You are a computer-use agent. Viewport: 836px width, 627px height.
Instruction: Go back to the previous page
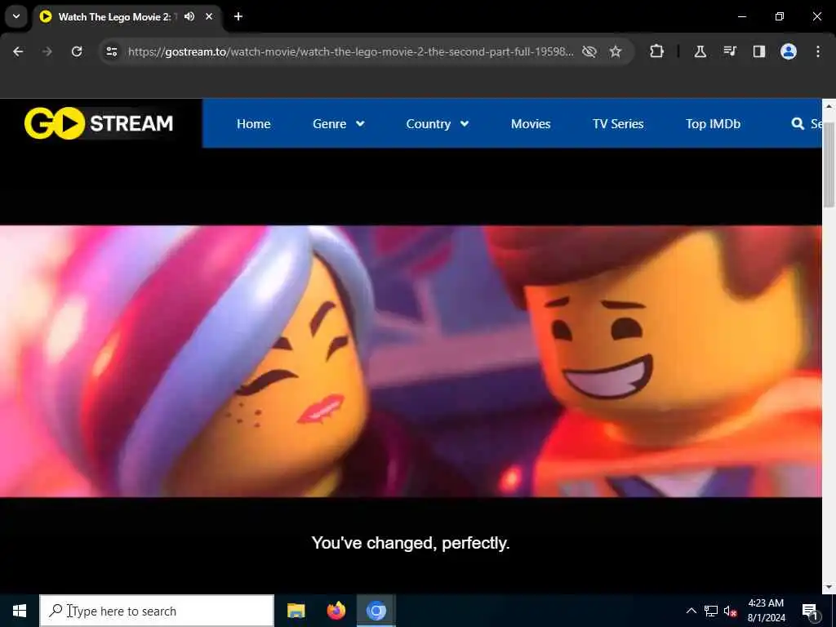(x=18, y=51)
